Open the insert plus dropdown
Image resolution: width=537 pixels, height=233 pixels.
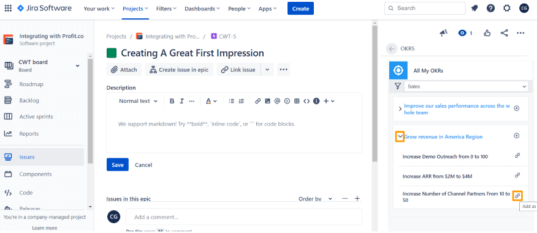tap(329, 101)
